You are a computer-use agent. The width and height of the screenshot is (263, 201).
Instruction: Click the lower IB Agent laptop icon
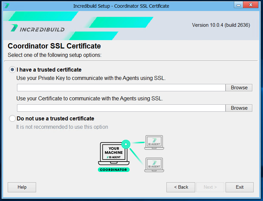pyautogui.click(x=154, y=165)
